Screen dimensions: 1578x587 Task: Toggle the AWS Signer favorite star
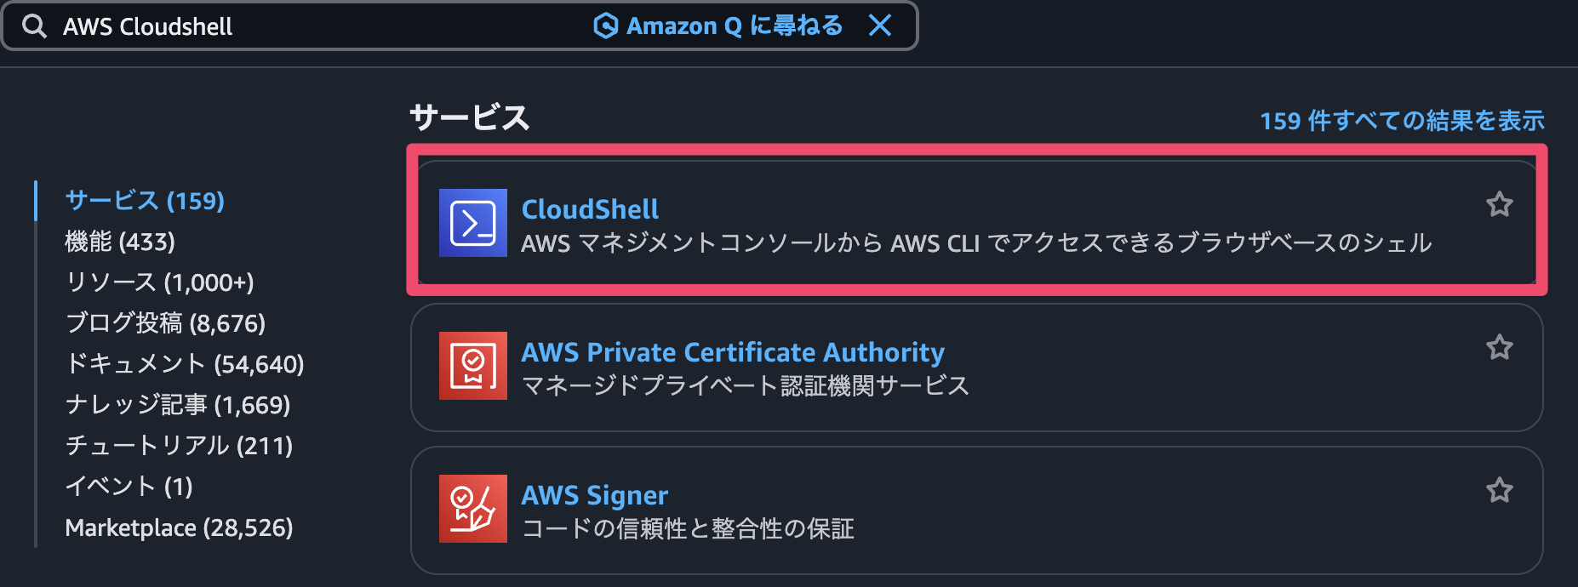pos(1499,490)
